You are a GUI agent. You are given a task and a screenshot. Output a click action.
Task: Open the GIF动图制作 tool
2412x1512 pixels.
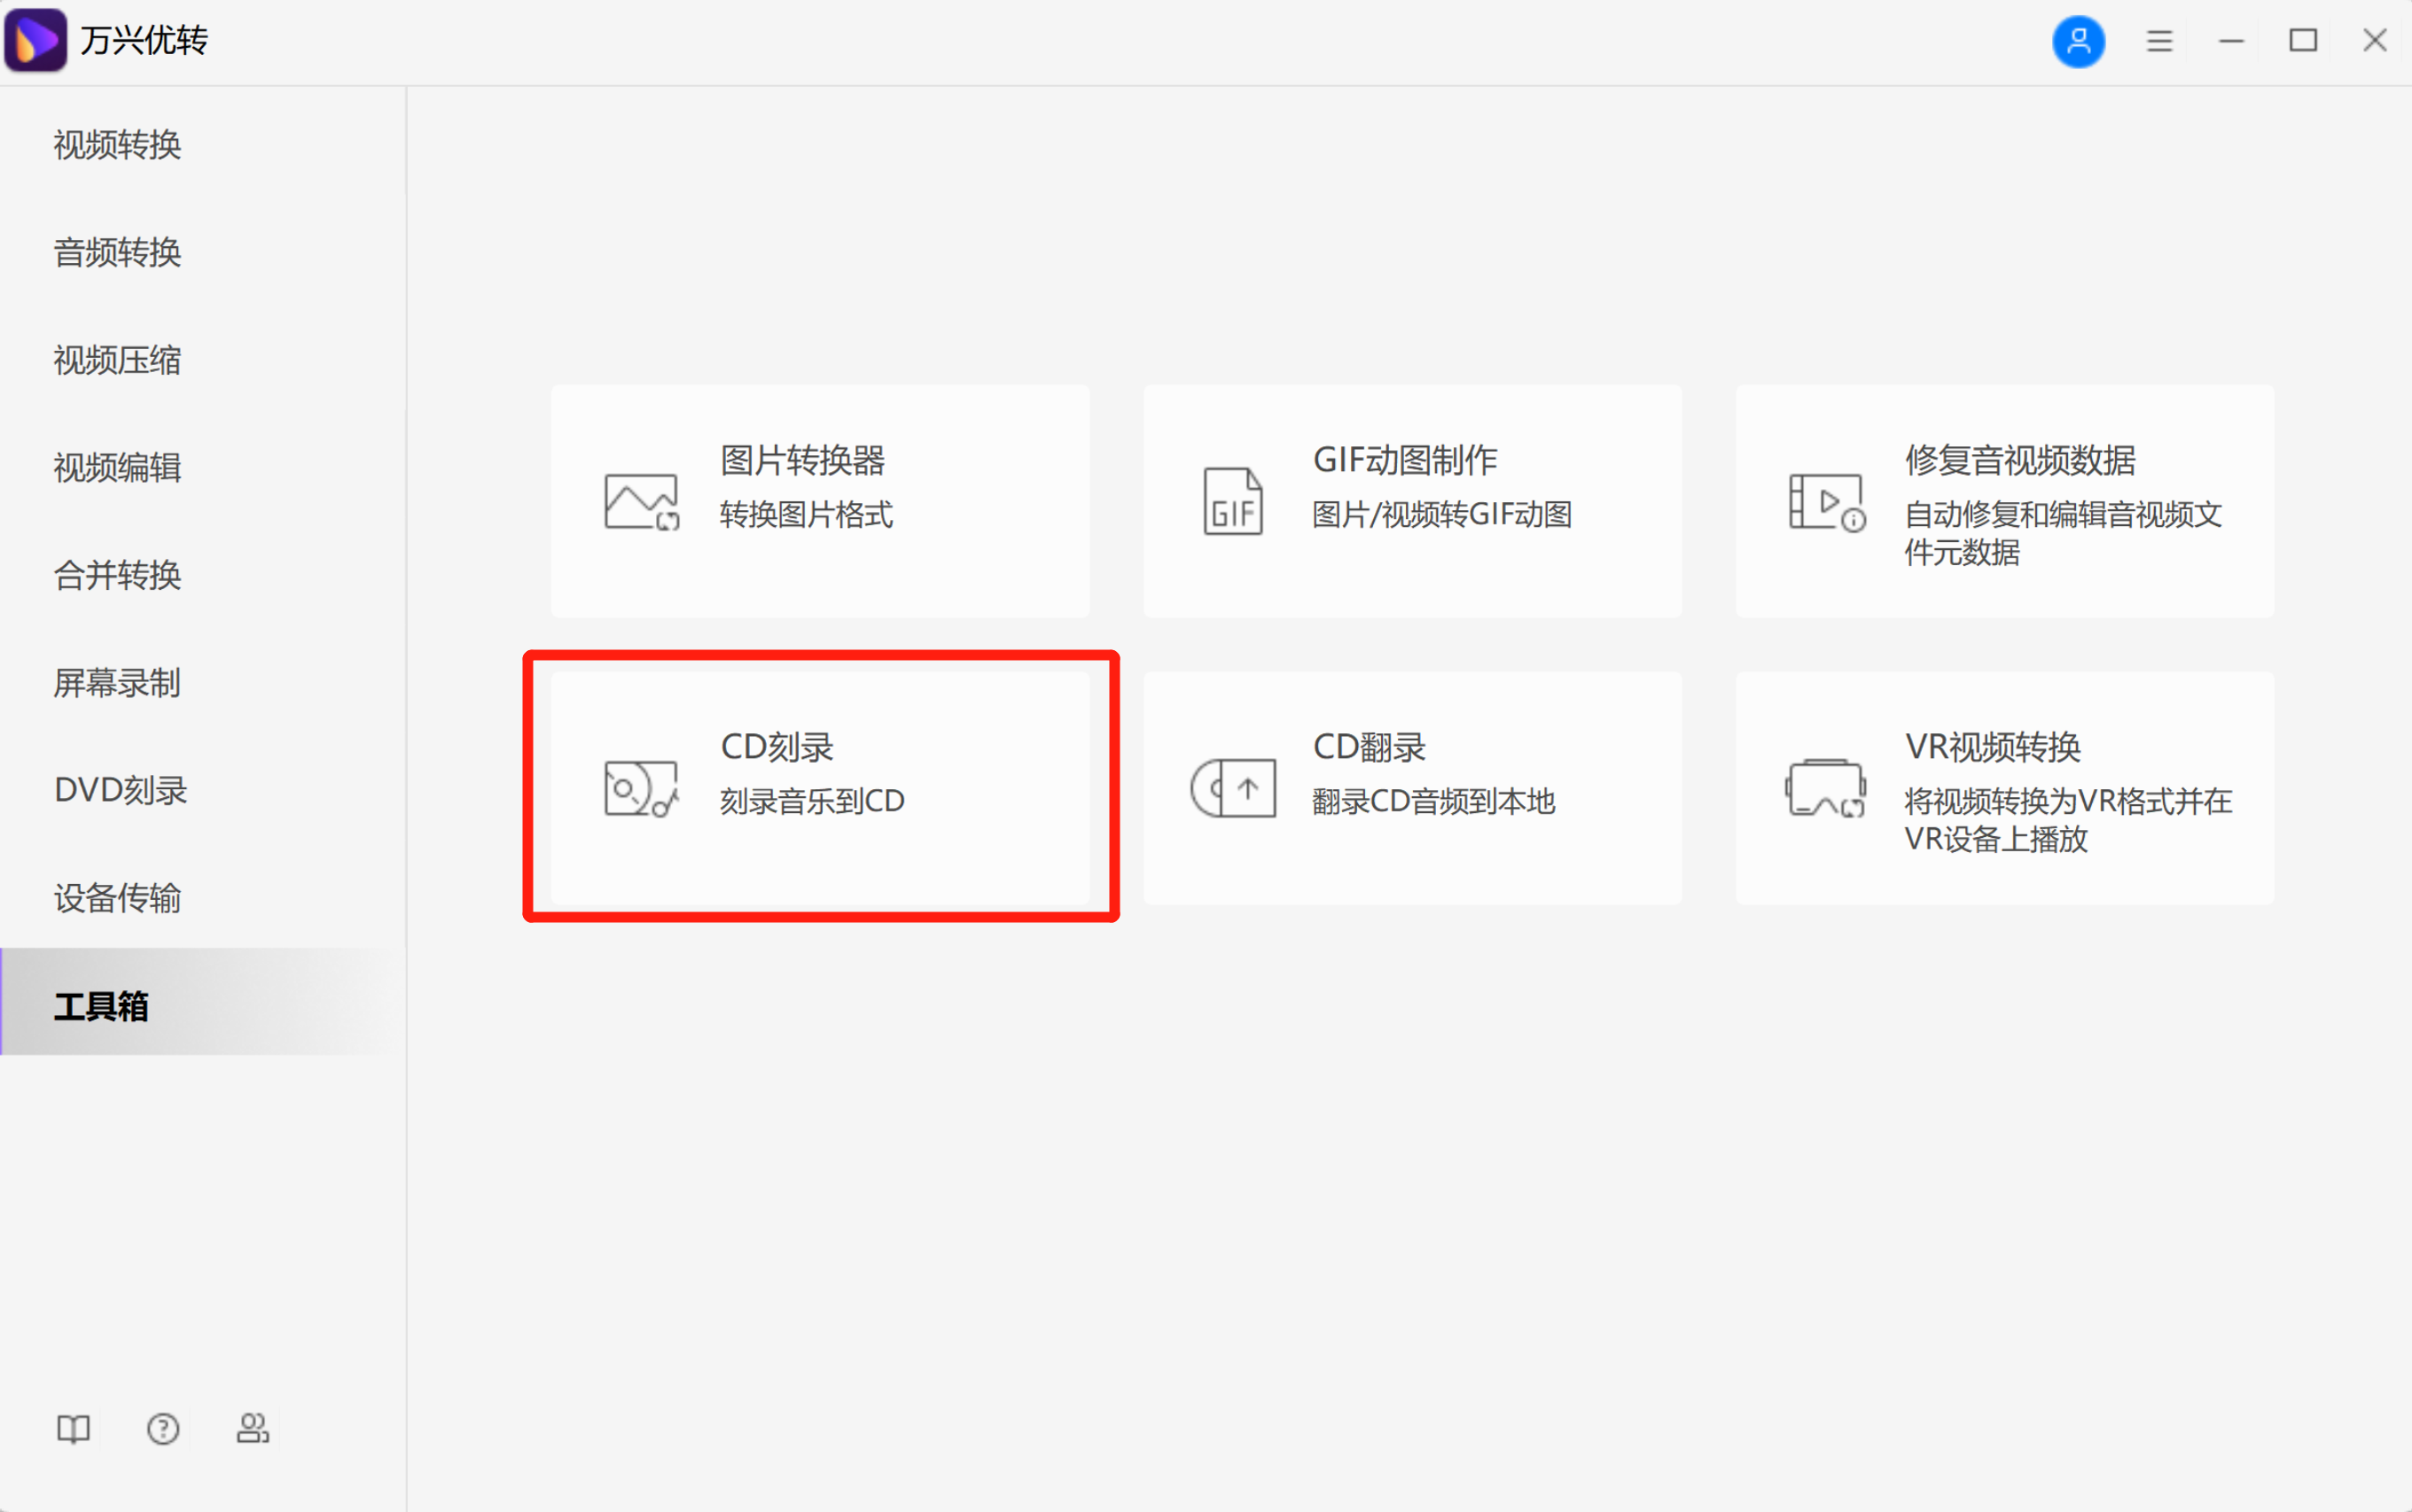click(1410, 500)
